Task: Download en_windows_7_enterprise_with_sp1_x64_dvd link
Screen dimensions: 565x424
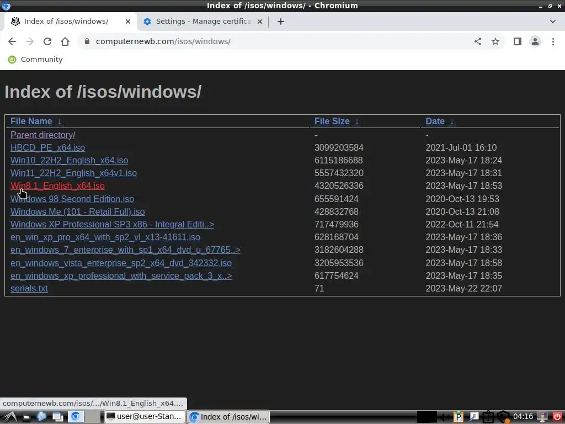Action: click(125, 250)
